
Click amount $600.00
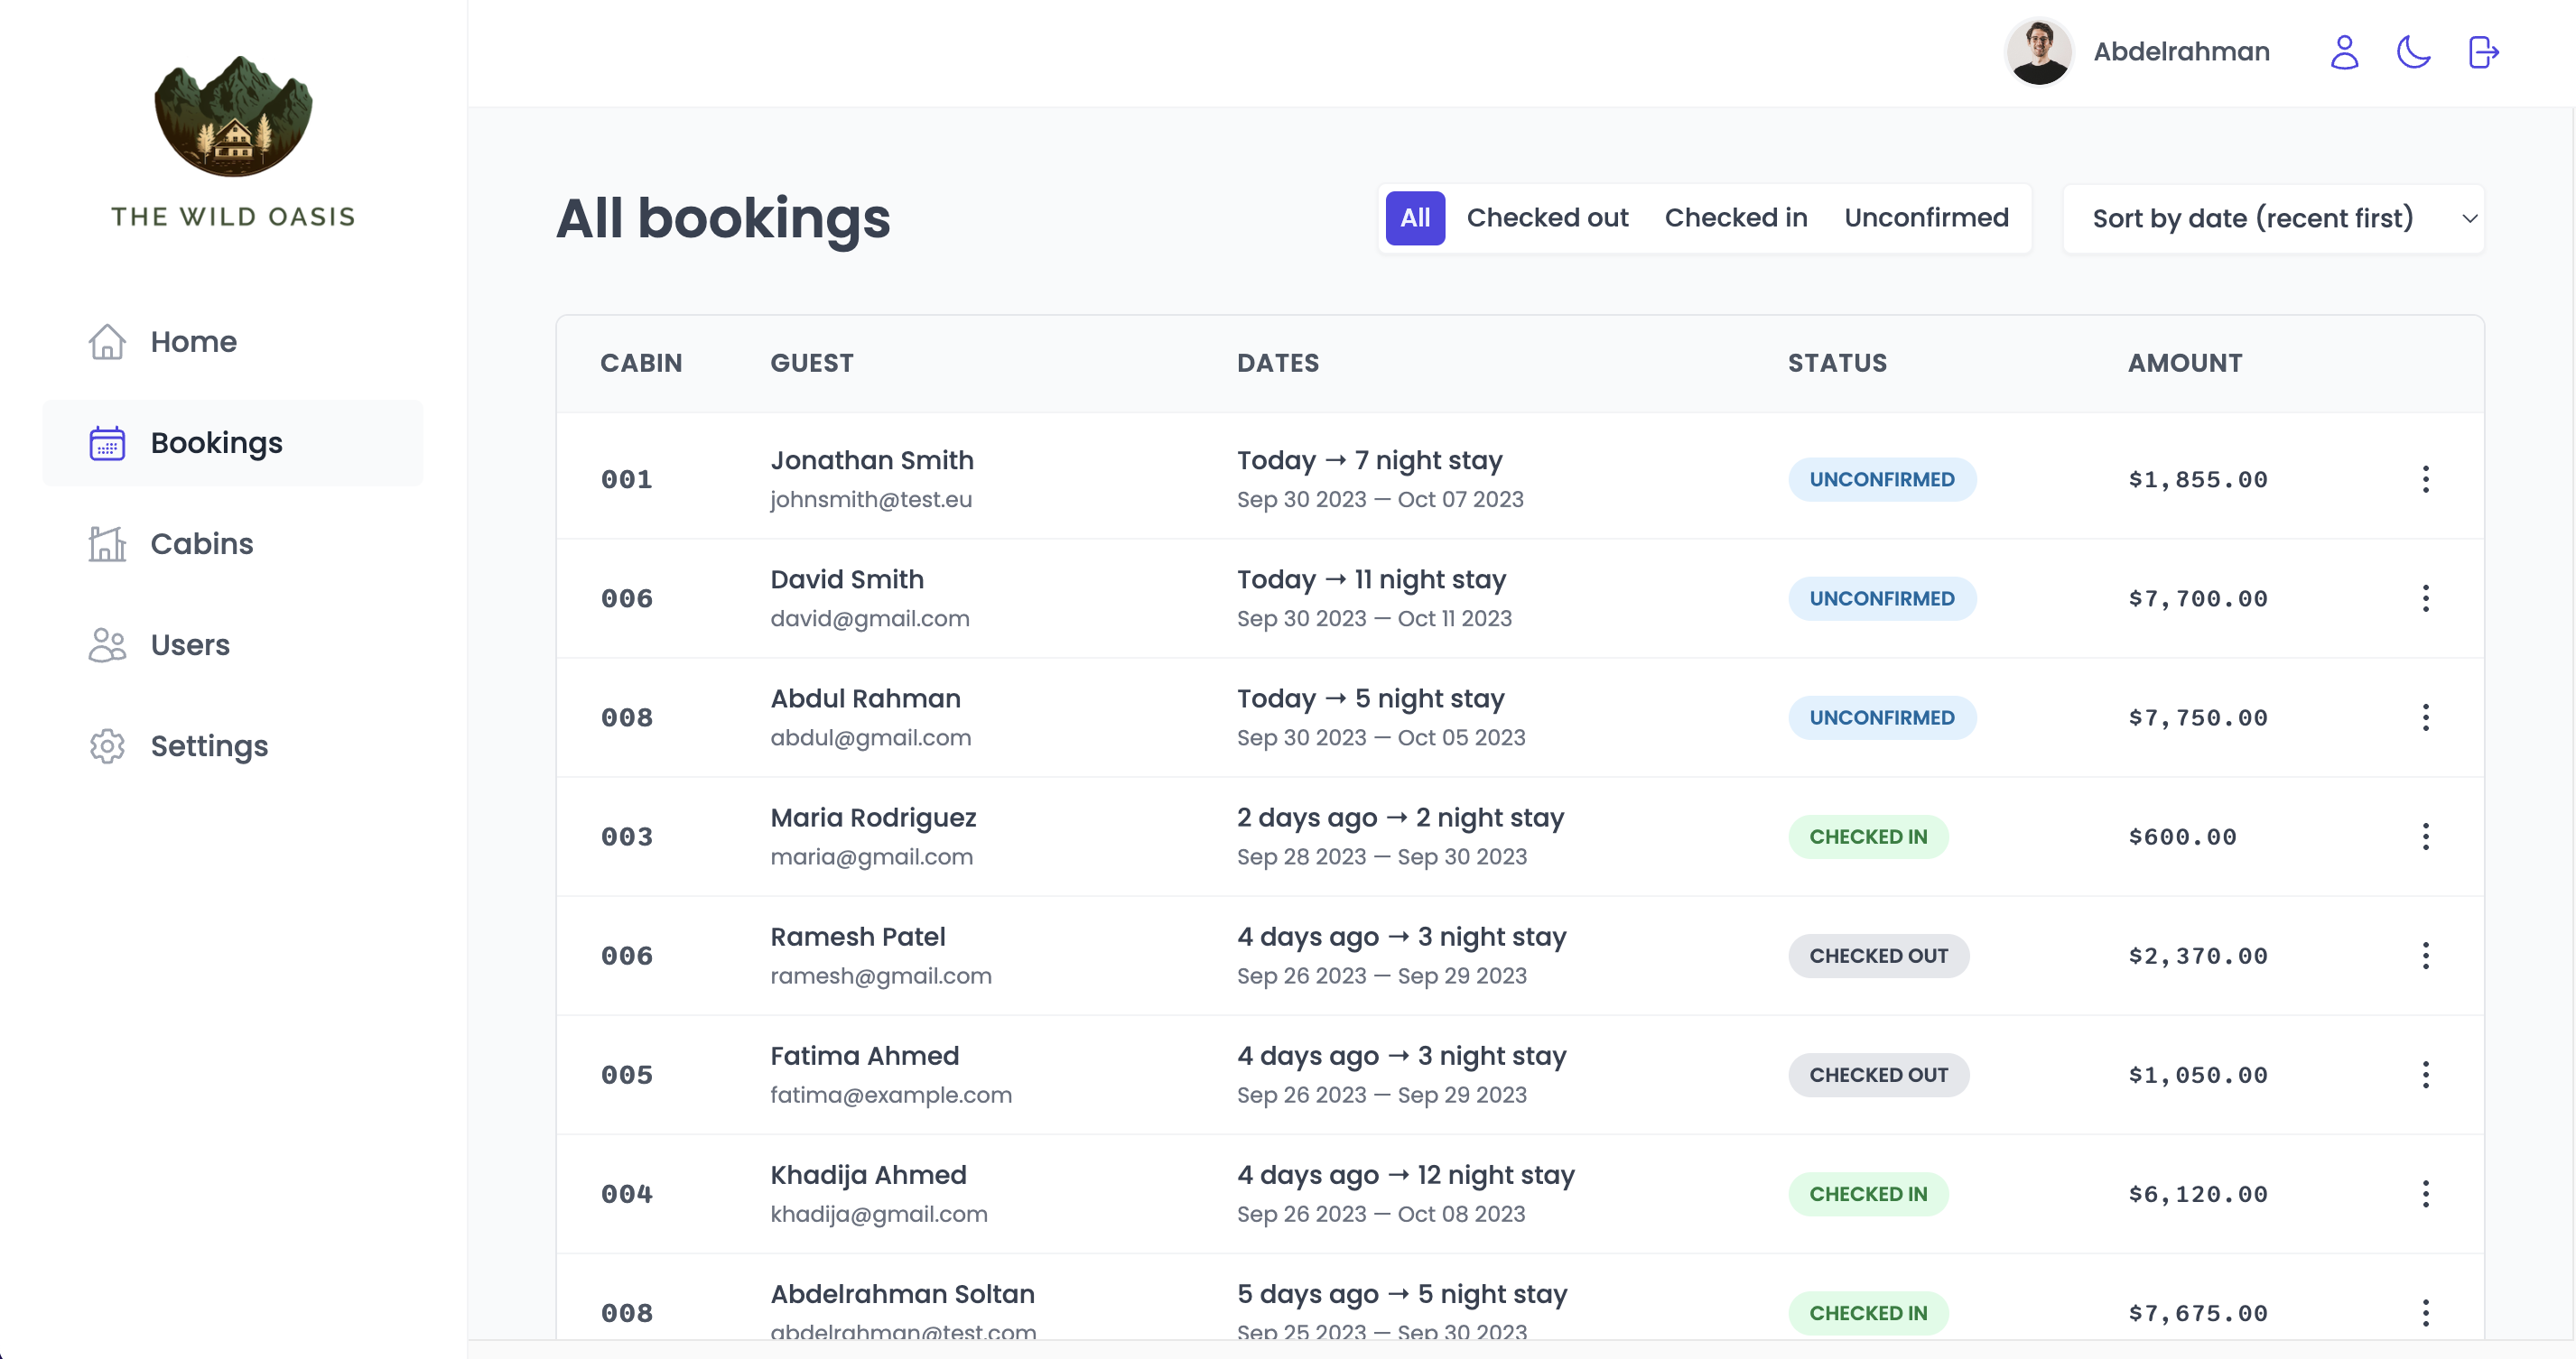click(2183, 837)
